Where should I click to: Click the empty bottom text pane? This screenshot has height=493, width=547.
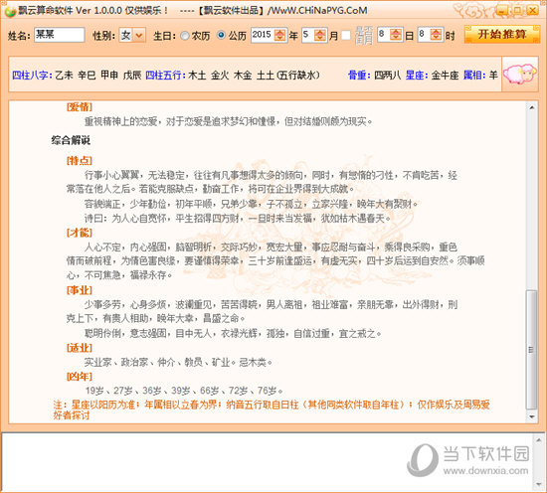pos(267,462)
